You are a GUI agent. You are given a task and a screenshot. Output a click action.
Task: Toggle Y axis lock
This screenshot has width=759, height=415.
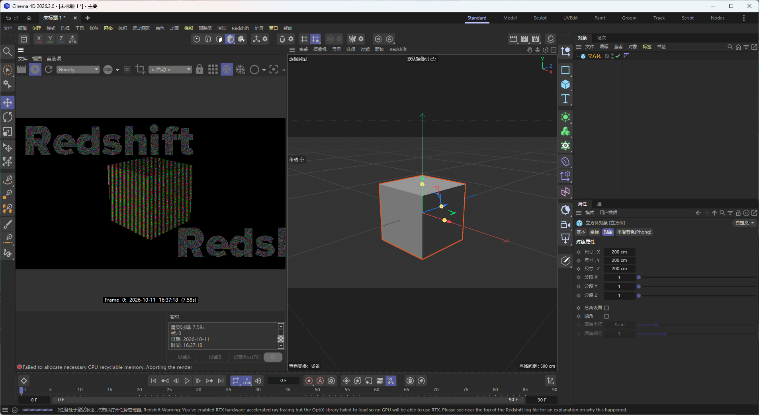coord(50,39)
